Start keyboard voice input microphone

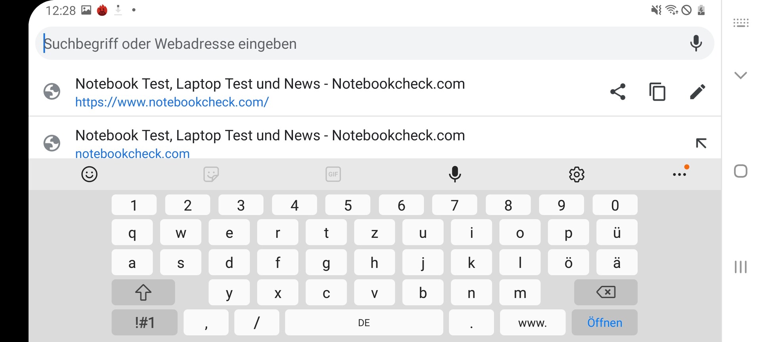455,174
